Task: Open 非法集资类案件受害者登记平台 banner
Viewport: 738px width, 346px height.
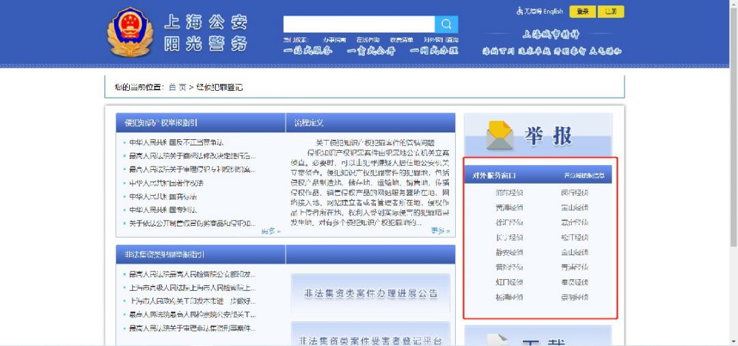Action: point(370,339)
